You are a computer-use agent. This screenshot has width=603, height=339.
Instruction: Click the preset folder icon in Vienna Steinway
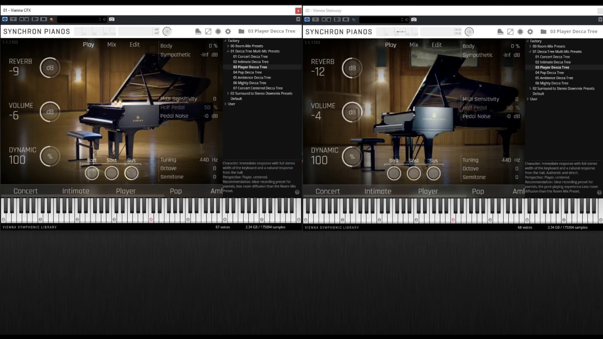543,32
